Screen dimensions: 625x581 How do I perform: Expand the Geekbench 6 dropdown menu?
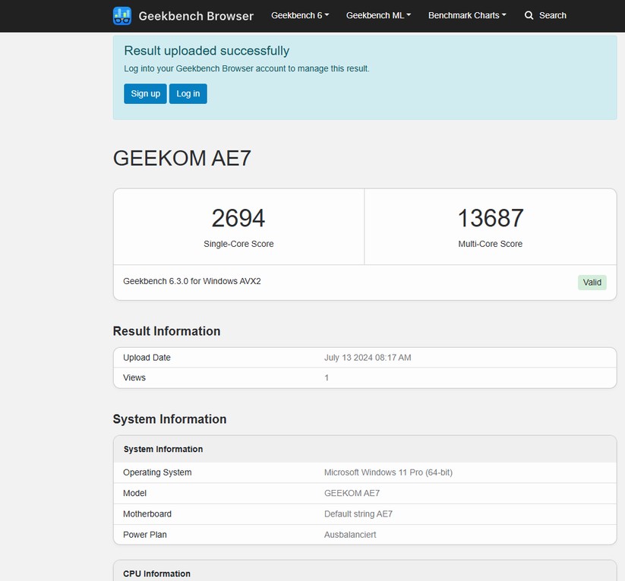tap(300, 15)
